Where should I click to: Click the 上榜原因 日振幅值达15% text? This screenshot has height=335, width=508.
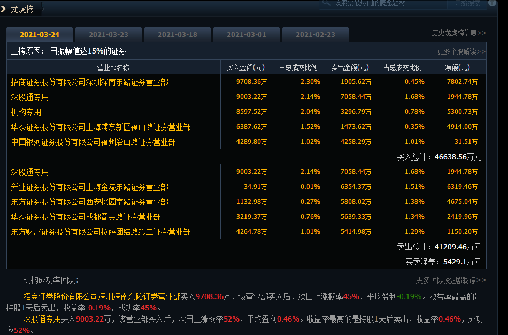68,51
